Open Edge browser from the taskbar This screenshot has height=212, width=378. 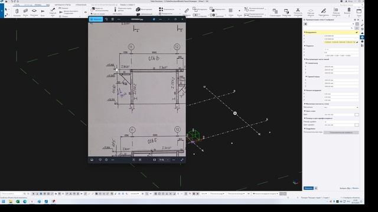point(25,201)
